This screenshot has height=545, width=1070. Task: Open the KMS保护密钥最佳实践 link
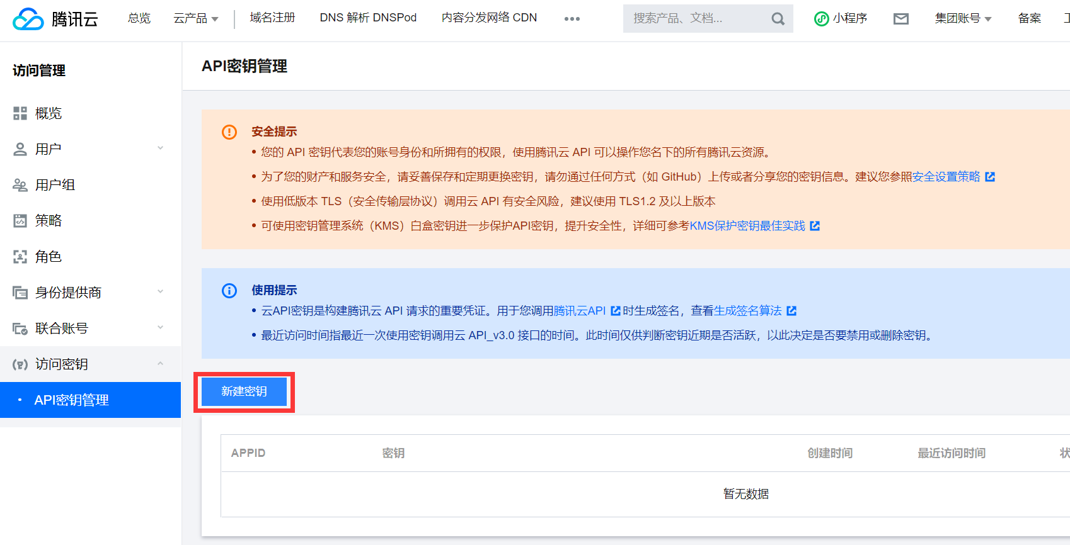(x=747, y=226)
